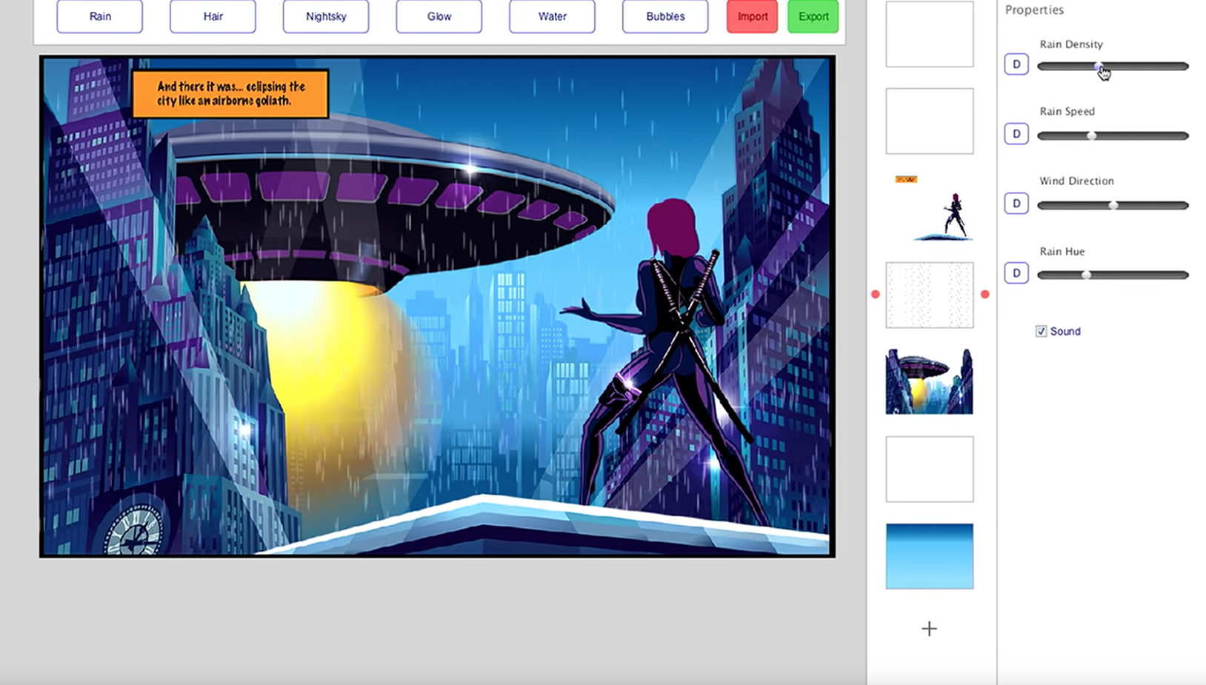1206x685 pixels.
Task: Toggle the Sound checkbox
Action: pyautogui.click(x=1041, y=332)
